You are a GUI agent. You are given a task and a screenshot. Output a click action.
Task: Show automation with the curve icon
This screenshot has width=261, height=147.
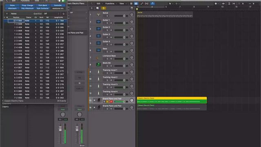pyautogui.click(x=142, y=4)
